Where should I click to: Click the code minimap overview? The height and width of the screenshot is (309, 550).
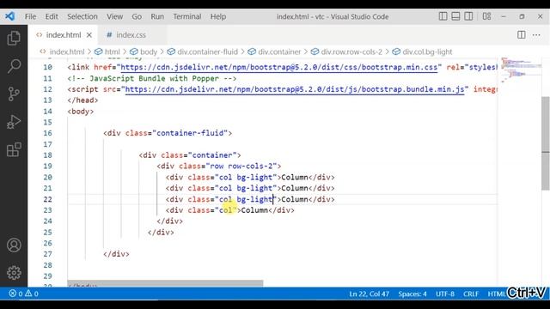522,70
